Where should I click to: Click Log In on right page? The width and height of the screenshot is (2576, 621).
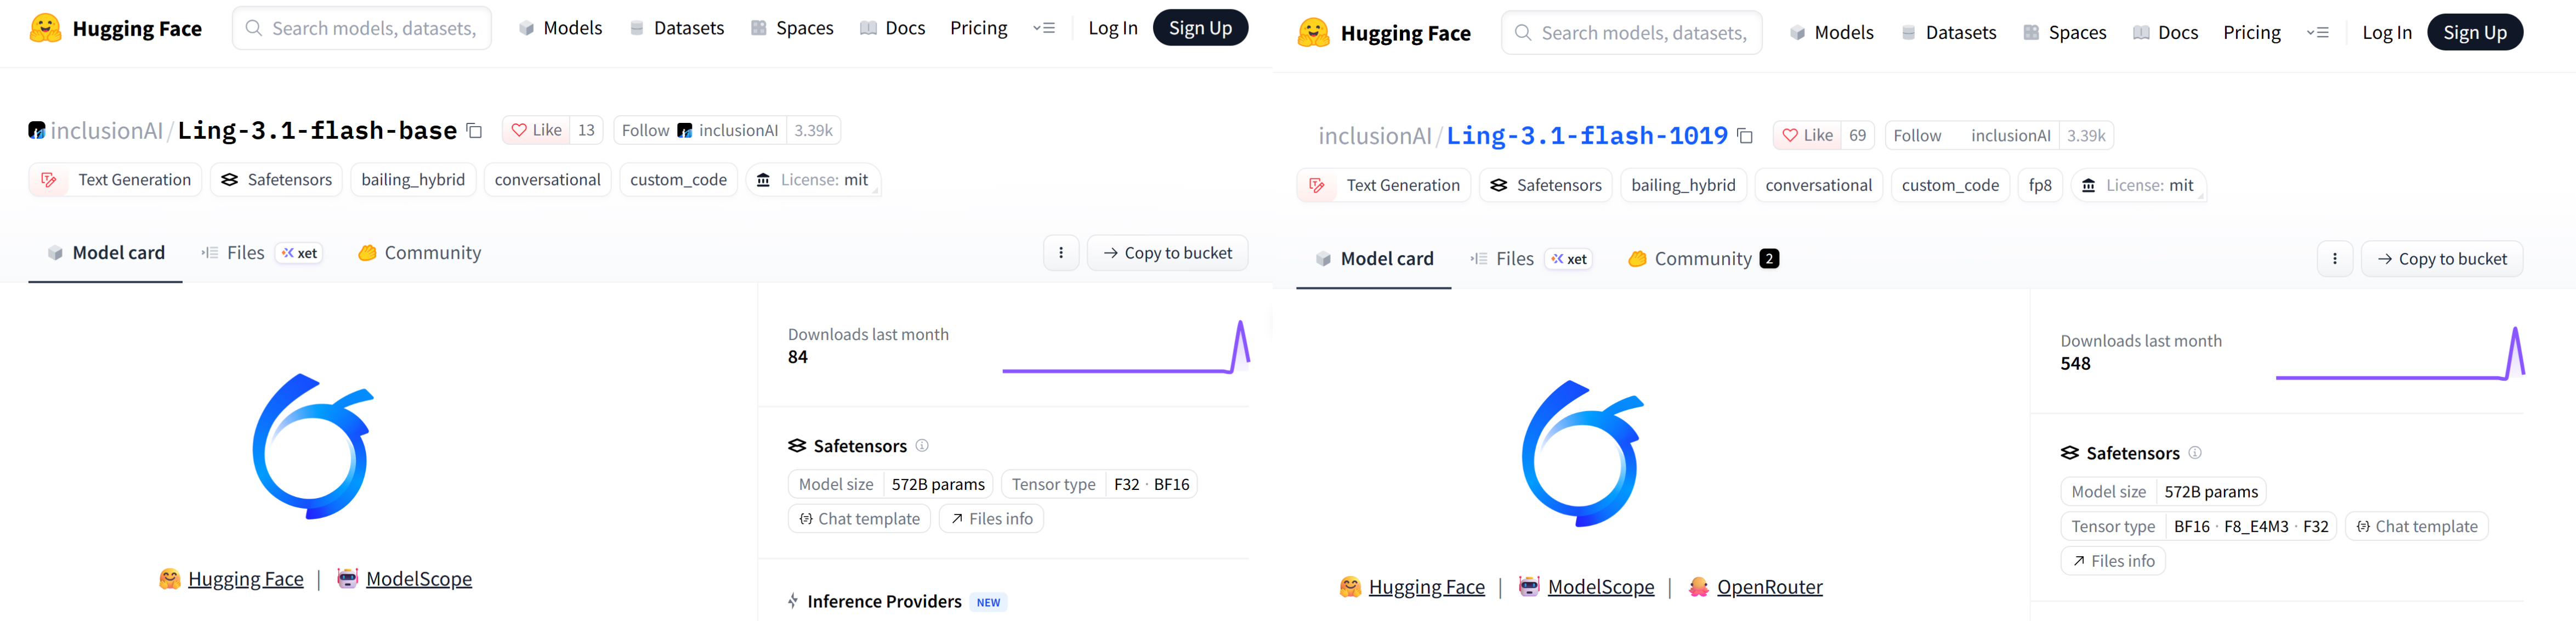(x=2387, y=33)
